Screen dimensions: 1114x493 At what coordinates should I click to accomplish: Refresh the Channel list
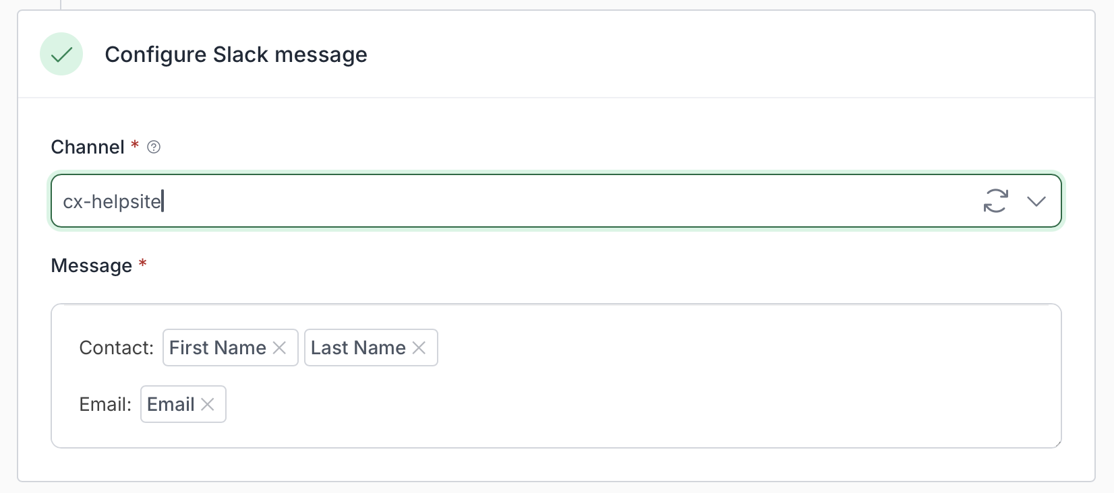(x=995, y=201)
